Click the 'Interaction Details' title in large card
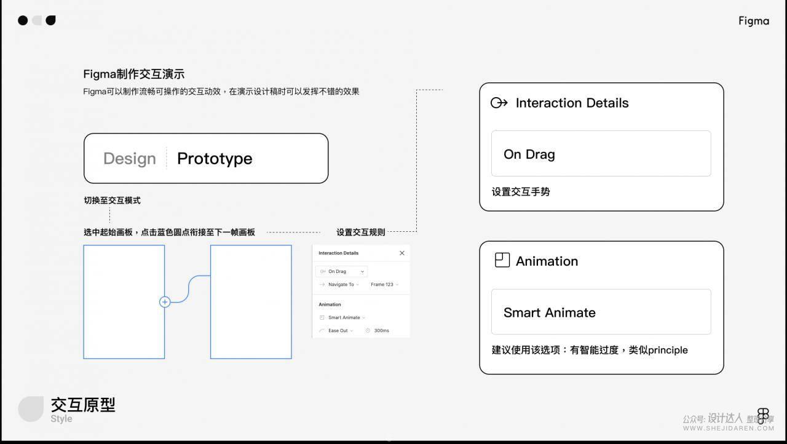 click(572, 103)
